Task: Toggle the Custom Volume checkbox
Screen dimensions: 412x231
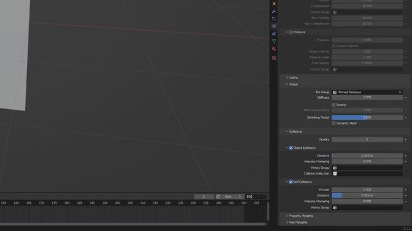Action: (x=333, y=46)
